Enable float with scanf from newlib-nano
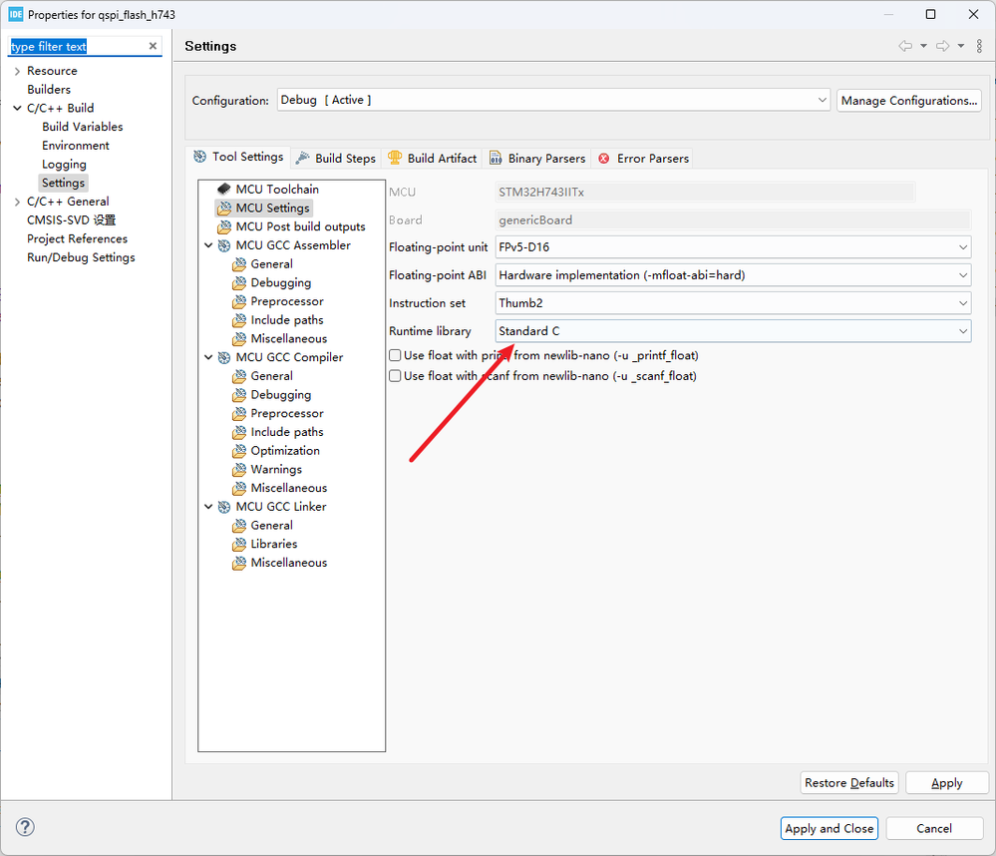This screenshot has width=996, height=856. pos(395,376)
